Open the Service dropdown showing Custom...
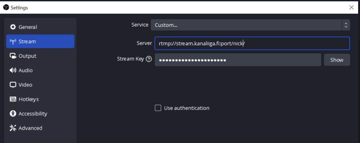This screenshot has height=143, width=360. coord(246,25)
